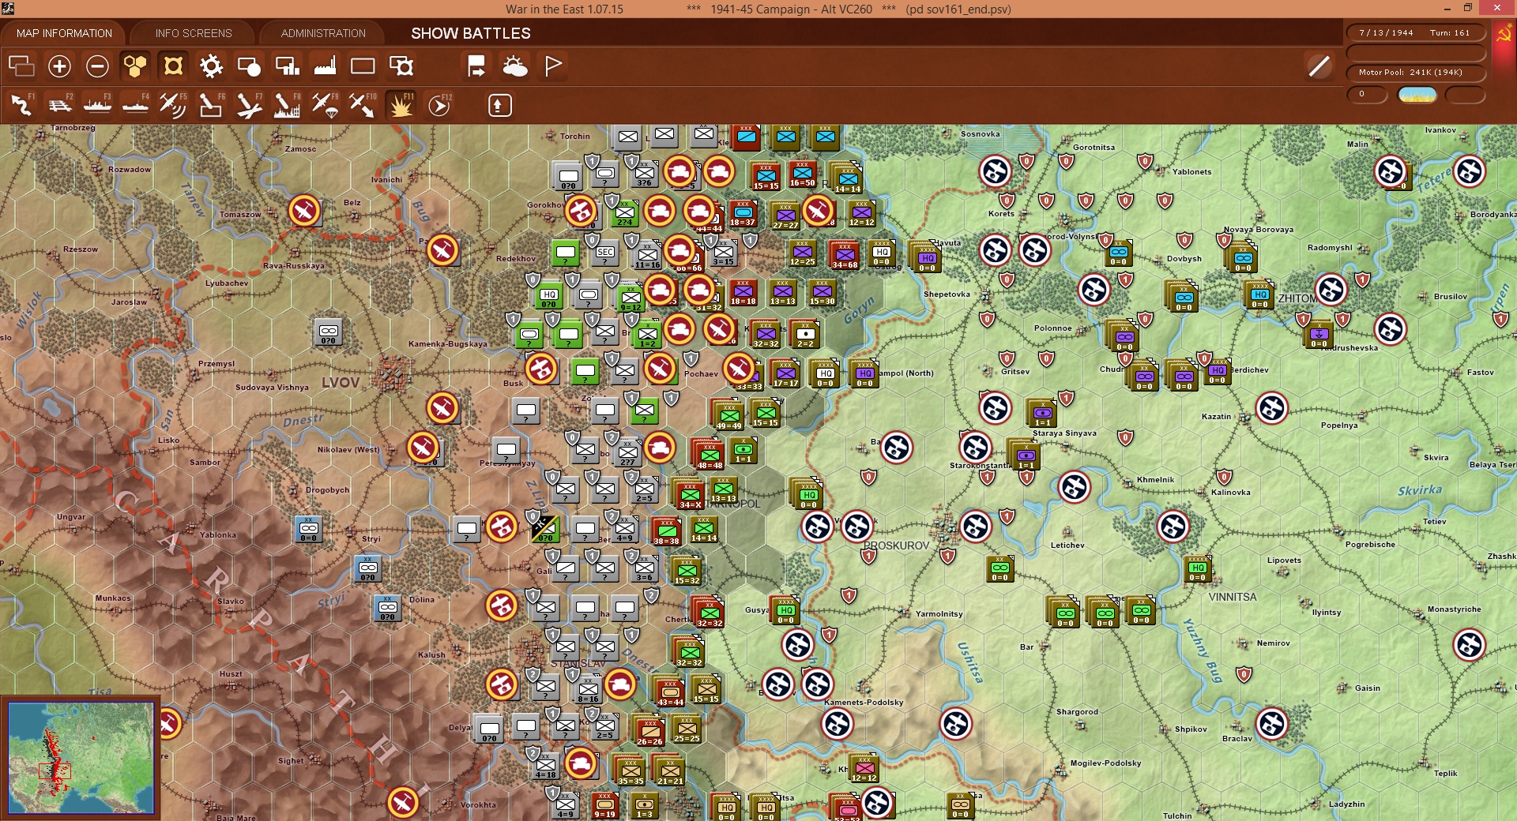Switch to the INFO SCREENS tab
Image resolution: width=1517 pixels, height=821 pixels.
(194, 33)
